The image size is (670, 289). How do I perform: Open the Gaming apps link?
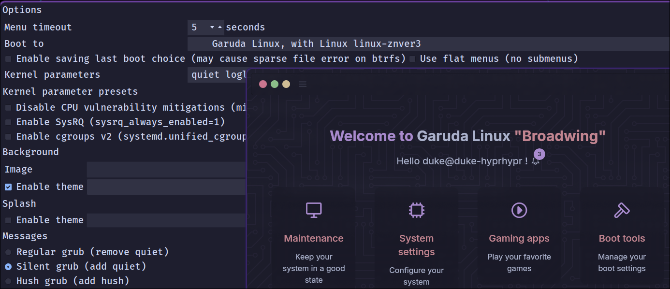click(519, 238)
